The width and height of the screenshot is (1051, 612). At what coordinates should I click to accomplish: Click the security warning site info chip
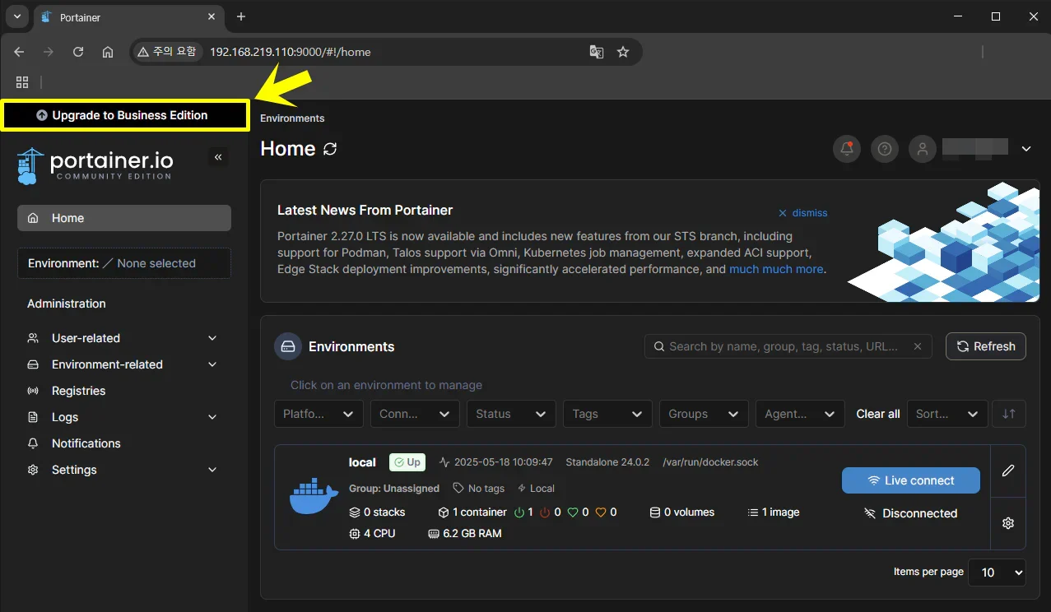[167, 52]
